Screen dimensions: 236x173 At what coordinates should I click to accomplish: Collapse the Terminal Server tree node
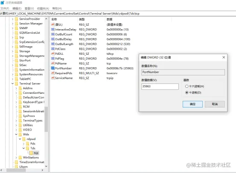(x=12, y=84)
